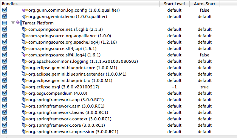Click the com.springsource.slf4j.log4j fragment icon

pos(25,55)
